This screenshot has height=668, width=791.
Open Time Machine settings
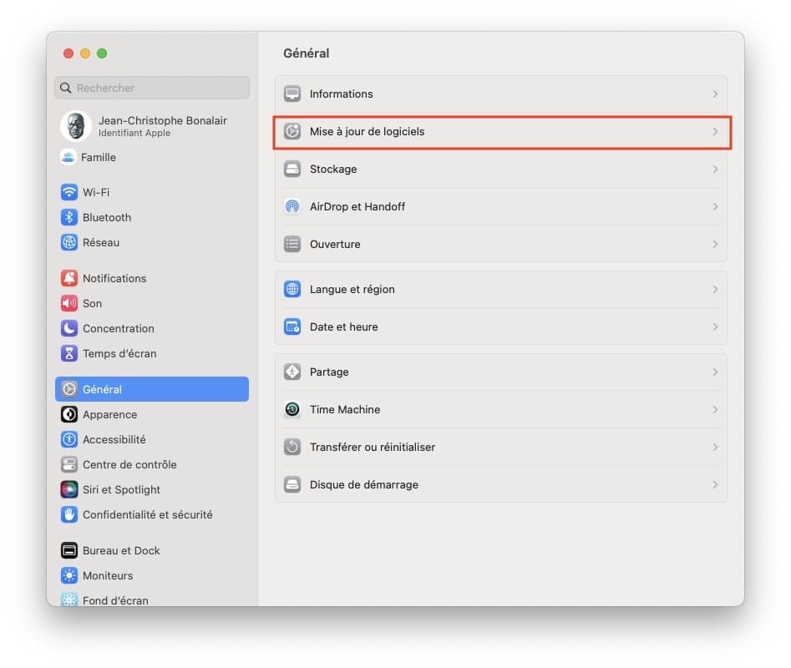coord(501,409)
